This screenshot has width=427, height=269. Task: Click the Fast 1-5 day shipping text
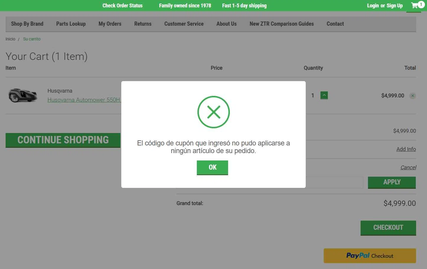tap(244, 6)
